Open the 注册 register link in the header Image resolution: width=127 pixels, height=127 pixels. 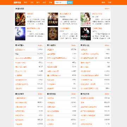point(109,2)
